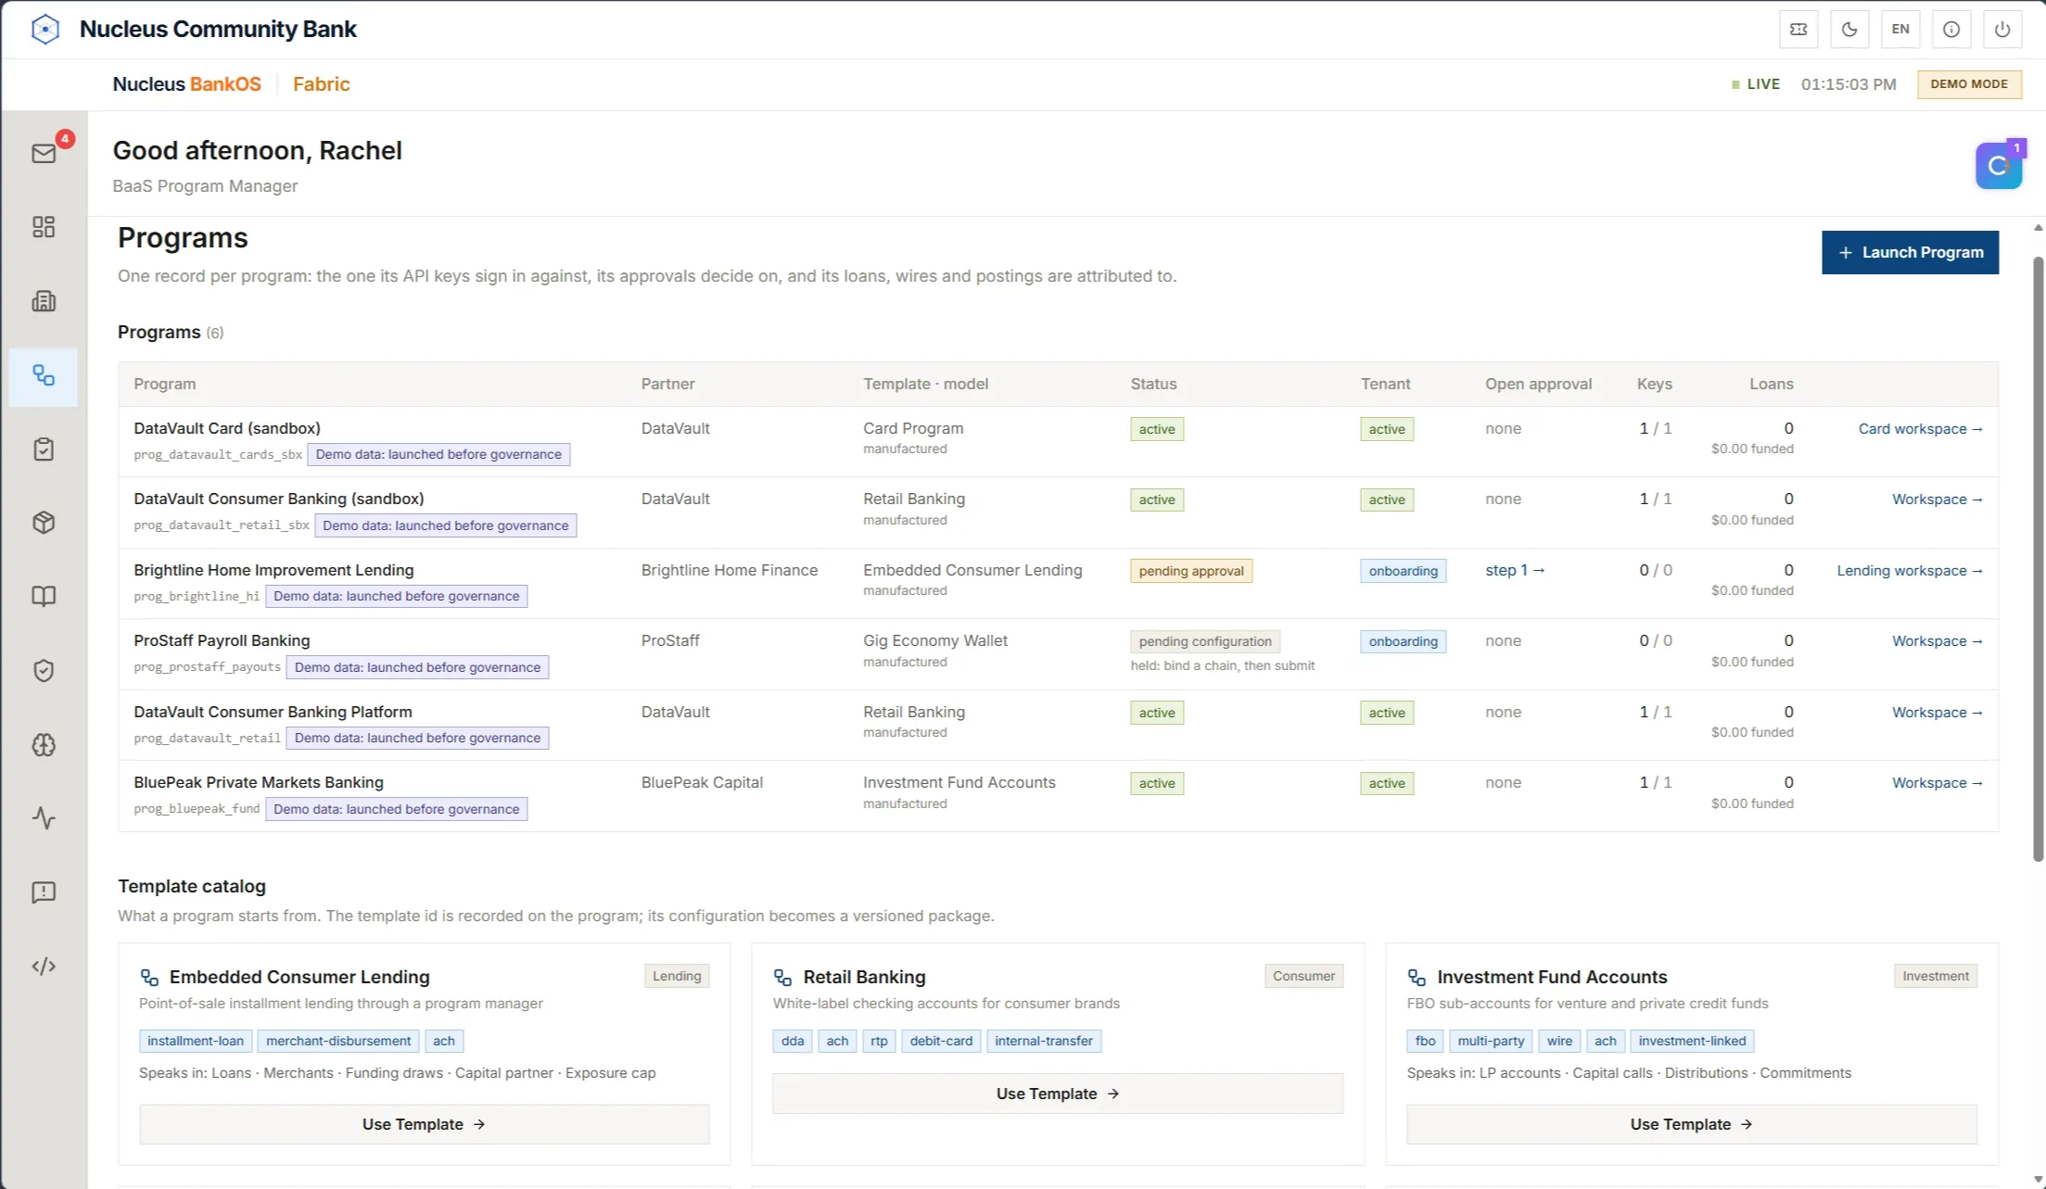Viewport: 2046px width, 1189px height.
Task: Open the brain AI icon in sidebar
Action: click(44, 744)
